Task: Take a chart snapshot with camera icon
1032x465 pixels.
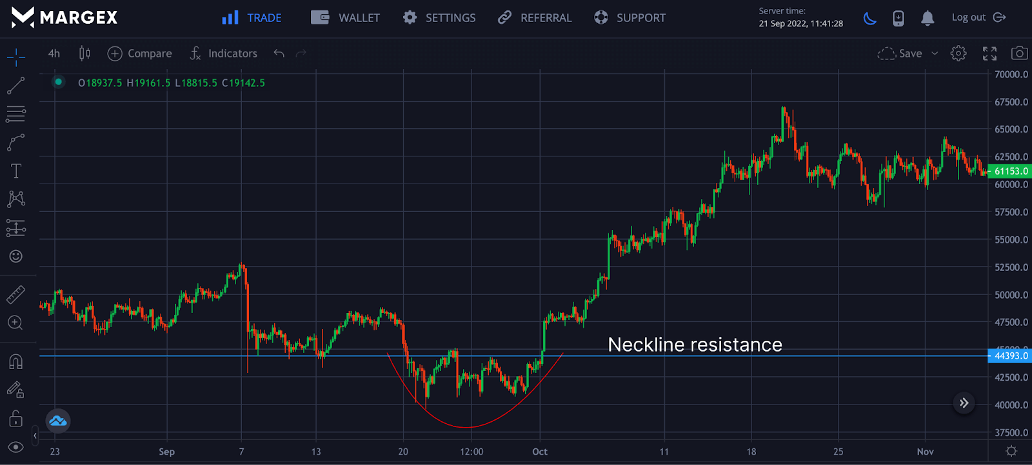Action: [x=1019, y=53]
